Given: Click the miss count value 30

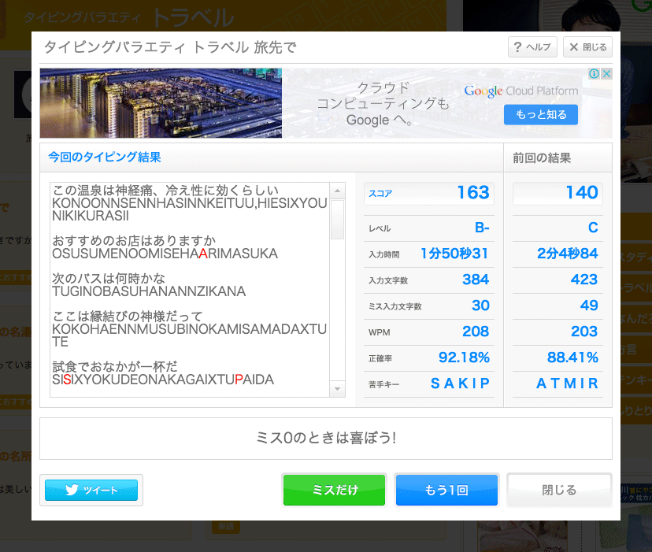Looking at the screenshot, I should coord(480,306).
